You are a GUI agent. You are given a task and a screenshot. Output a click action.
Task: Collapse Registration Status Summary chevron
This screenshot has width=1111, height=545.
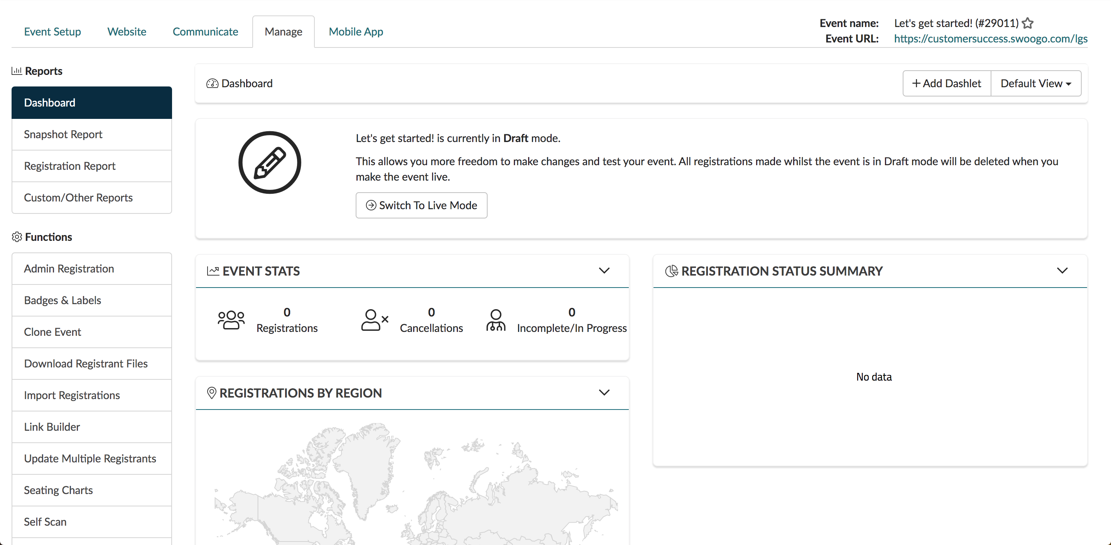point(1062,271)
